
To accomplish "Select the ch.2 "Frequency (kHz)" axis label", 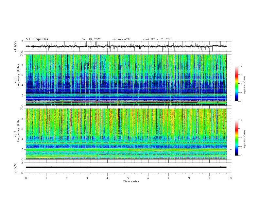I will click(18, 130).
